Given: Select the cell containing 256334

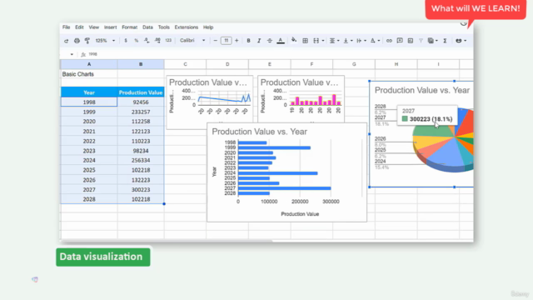Looking at the screenshot, I should click(x=141, y=160).
